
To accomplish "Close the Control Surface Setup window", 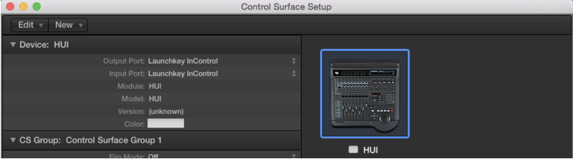I will click(x=10, y=7).
